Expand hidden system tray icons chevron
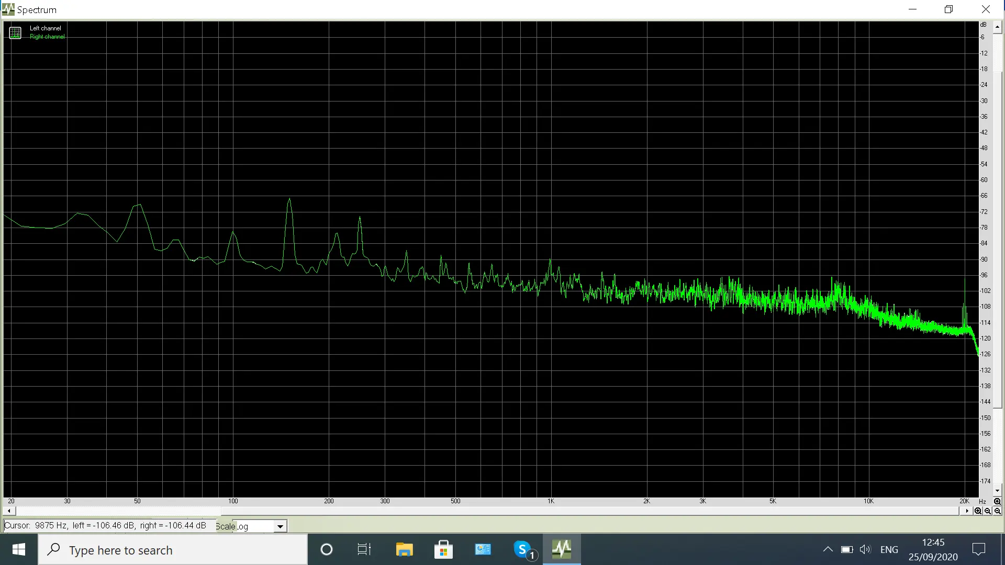This screenshot has height=565, width=1005. point(828,549)
